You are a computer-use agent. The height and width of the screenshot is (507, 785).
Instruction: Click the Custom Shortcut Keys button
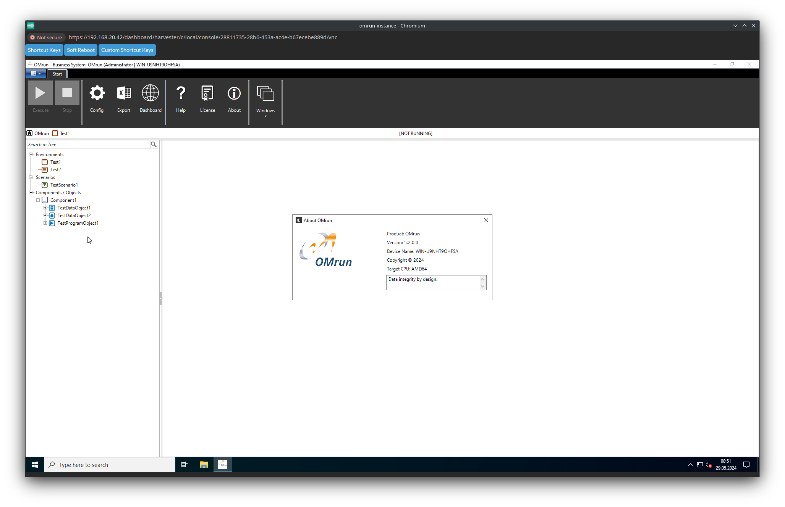(127, 50)
